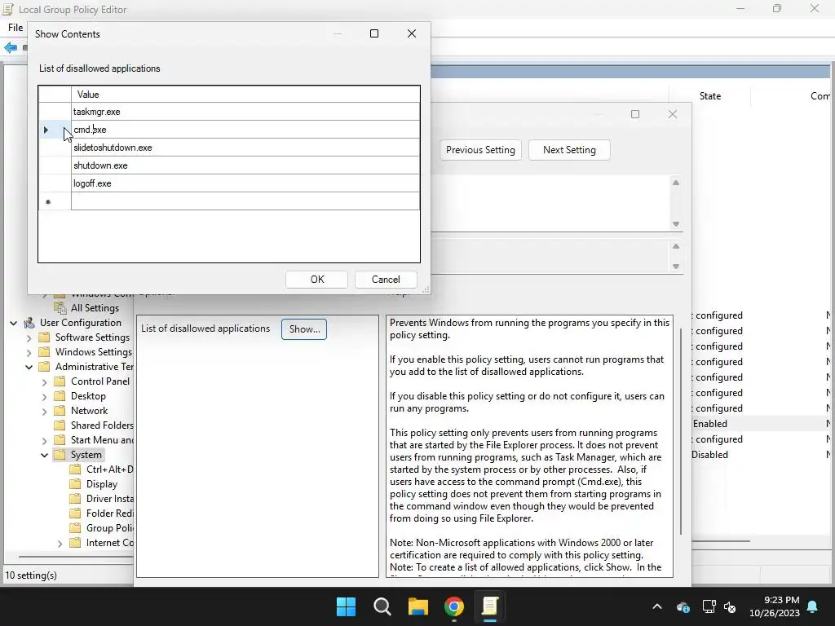Viewport: 835px width, 626px height.
Task: Expand Control Panel folder
Action: click(45, 381)
